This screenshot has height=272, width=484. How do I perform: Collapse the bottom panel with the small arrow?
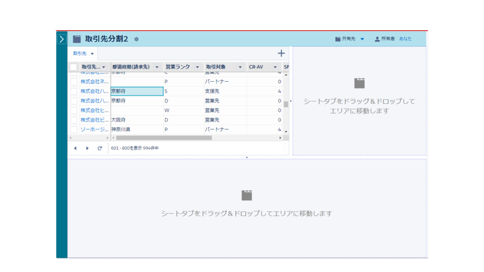pyautogui.click(x=247, y=157)
